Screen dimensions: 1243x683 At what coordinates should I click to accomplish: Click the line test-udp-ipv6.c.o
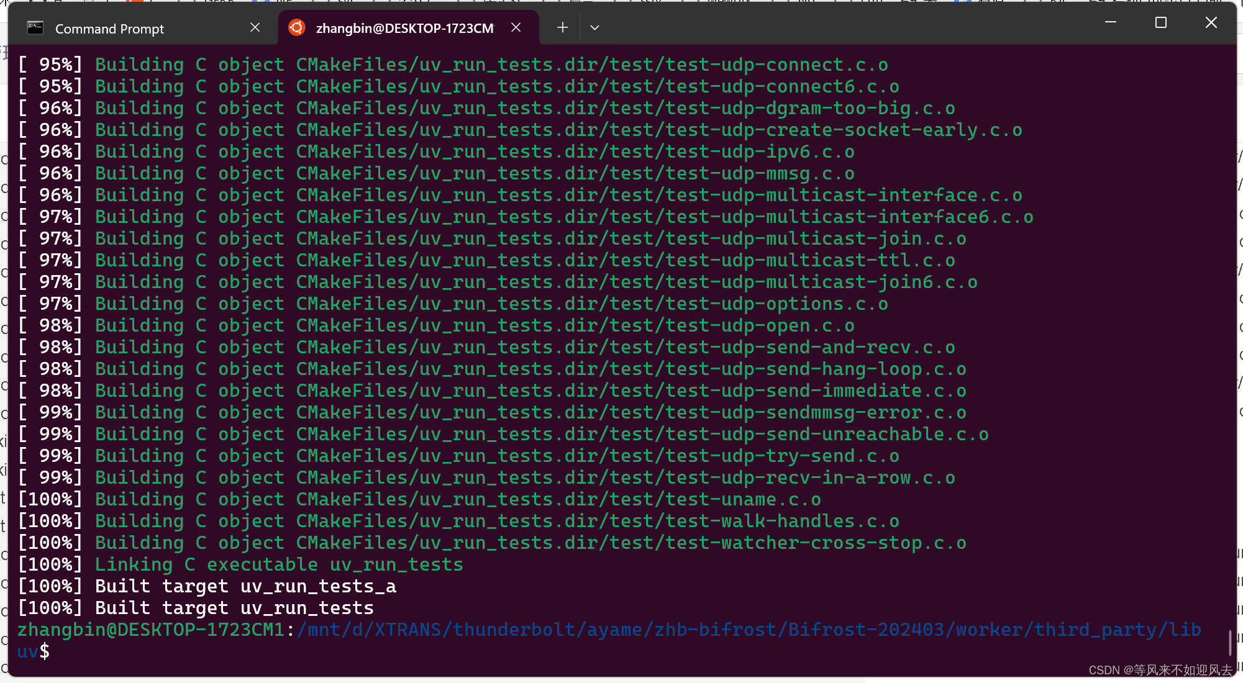(436, 152)
